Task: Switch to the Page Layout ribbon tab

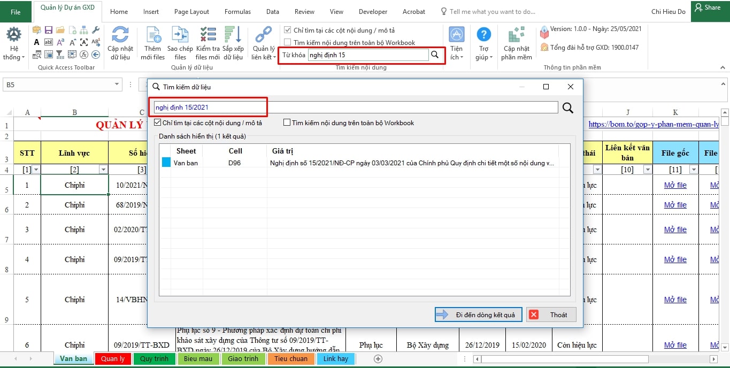Action: tap(191, 12)
